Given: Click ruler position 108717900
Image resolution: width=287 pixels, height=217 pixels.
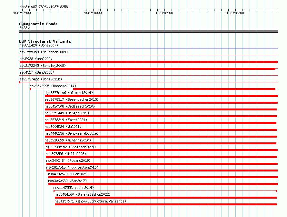Looking at the screenshot, I should pos(22,13).
